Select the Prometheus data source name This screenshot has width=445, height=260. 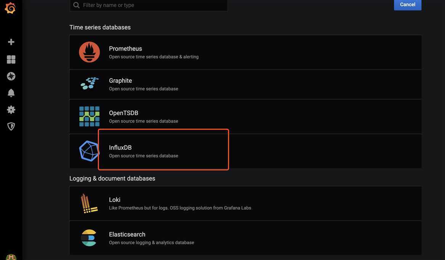125,48
